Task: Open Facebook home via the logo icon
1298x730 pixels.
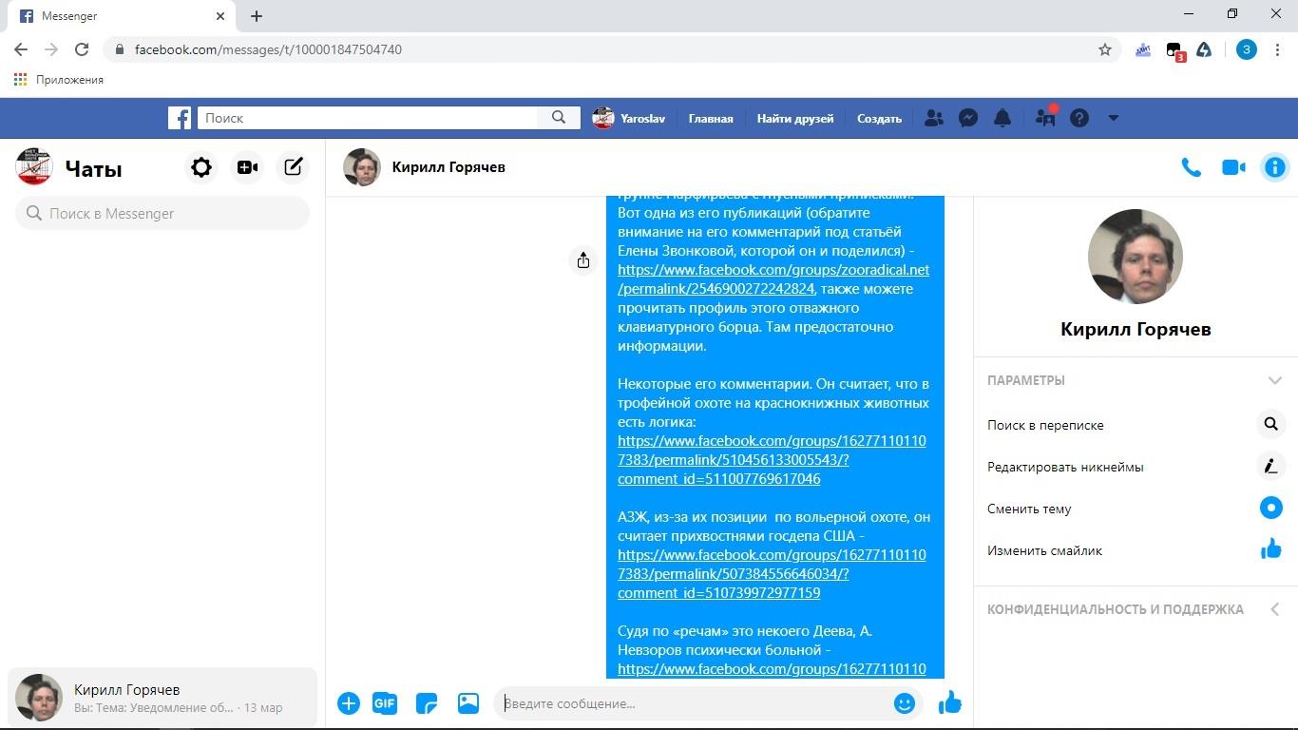Action: tap(180, 118)
